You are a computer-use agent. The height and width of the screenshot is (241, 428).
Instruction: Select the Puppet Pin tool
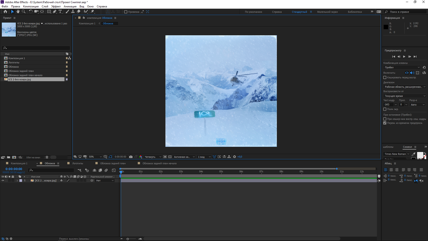(92, 11)
